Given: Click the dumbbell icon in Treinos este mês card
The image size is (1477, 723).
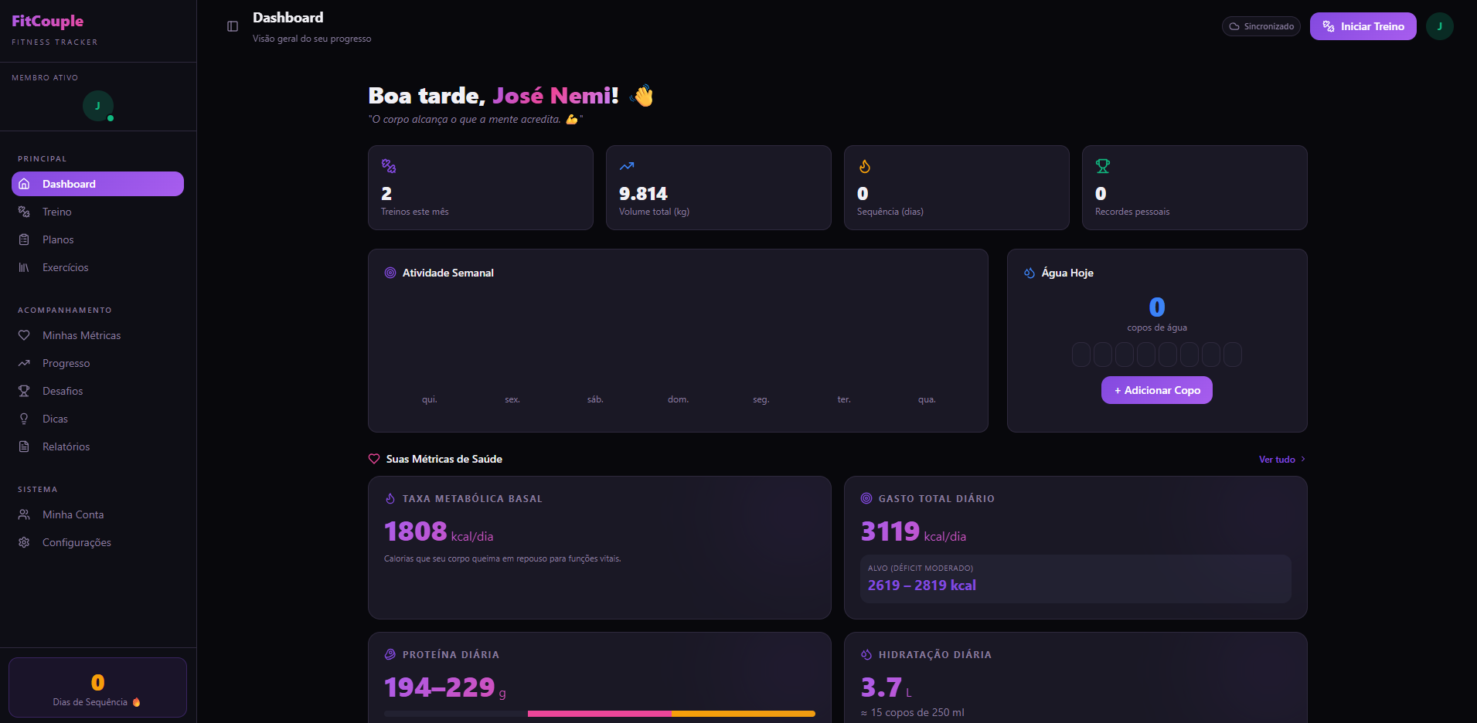Looking at the screenshot, I should click(389, 166).
